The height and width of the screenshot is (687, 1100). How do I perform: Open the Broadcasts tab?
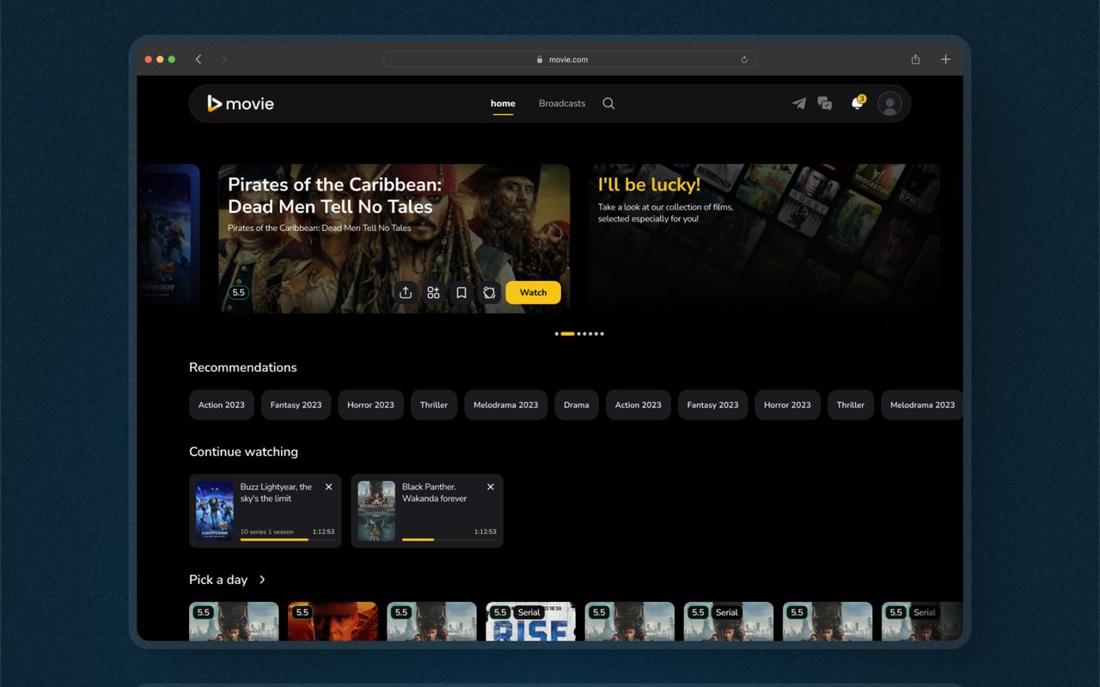click(562, 104)
